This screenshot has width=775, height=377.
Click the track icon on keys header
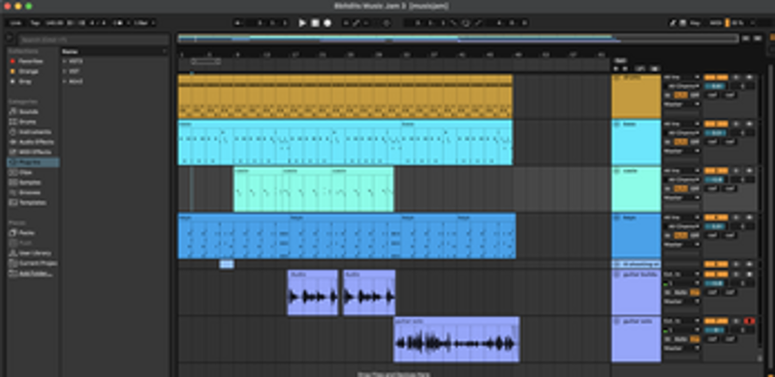(617, 217)
